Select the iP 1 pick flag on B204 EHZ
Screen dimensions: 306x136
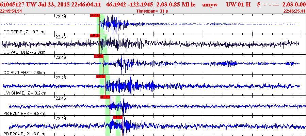pos(105,97)
